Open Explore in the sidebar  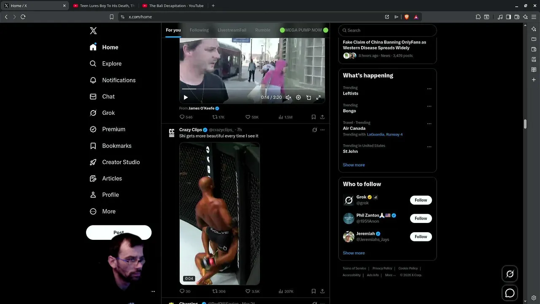pos(106,64)
